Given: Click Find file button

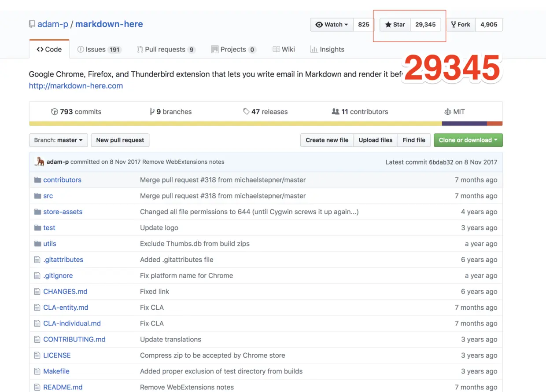Looking at the screenshot, I should click(x=414, y=140).
